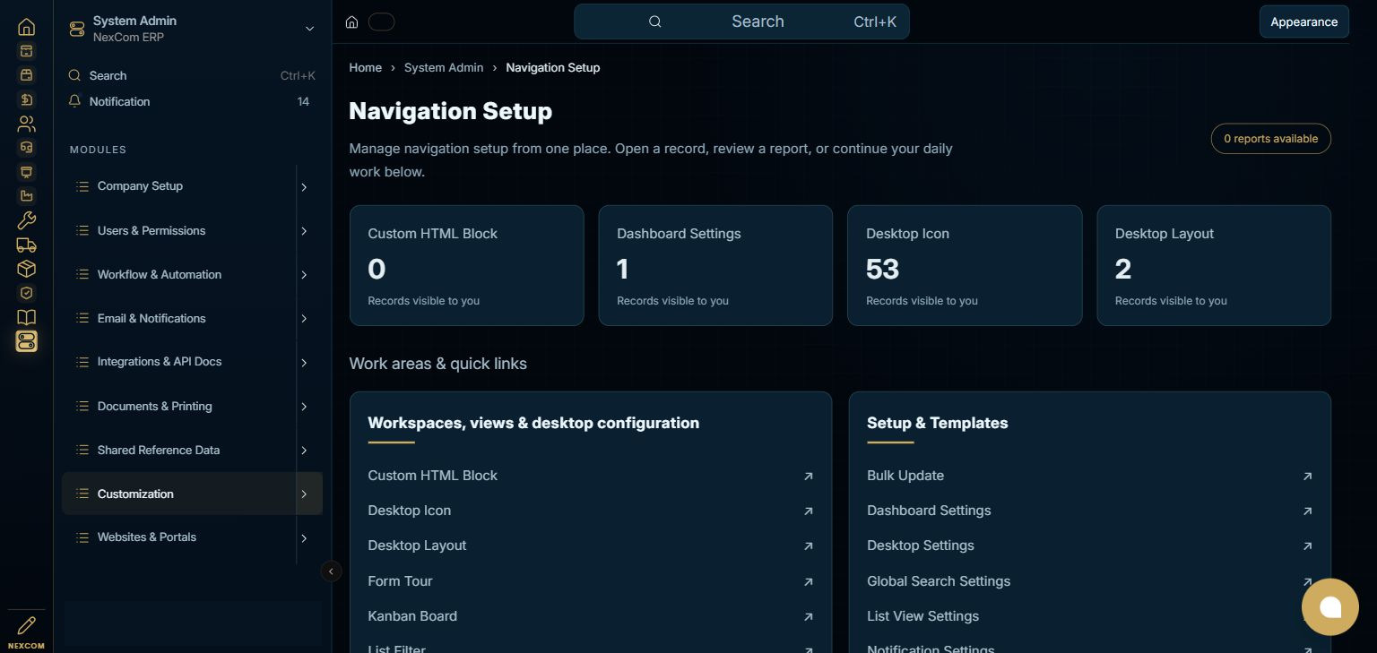Open the delivery truck icon in the rail
The height and width of the screenshot is (653, 1377).
26,245
